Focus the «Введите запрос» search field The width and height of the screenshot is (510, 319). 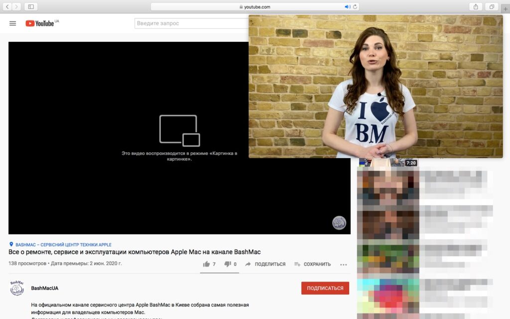[x=192, y=23]
